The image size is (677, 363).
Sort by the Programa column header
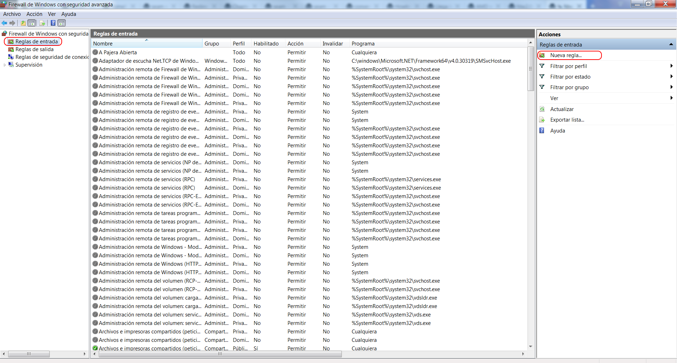(438, 43)
